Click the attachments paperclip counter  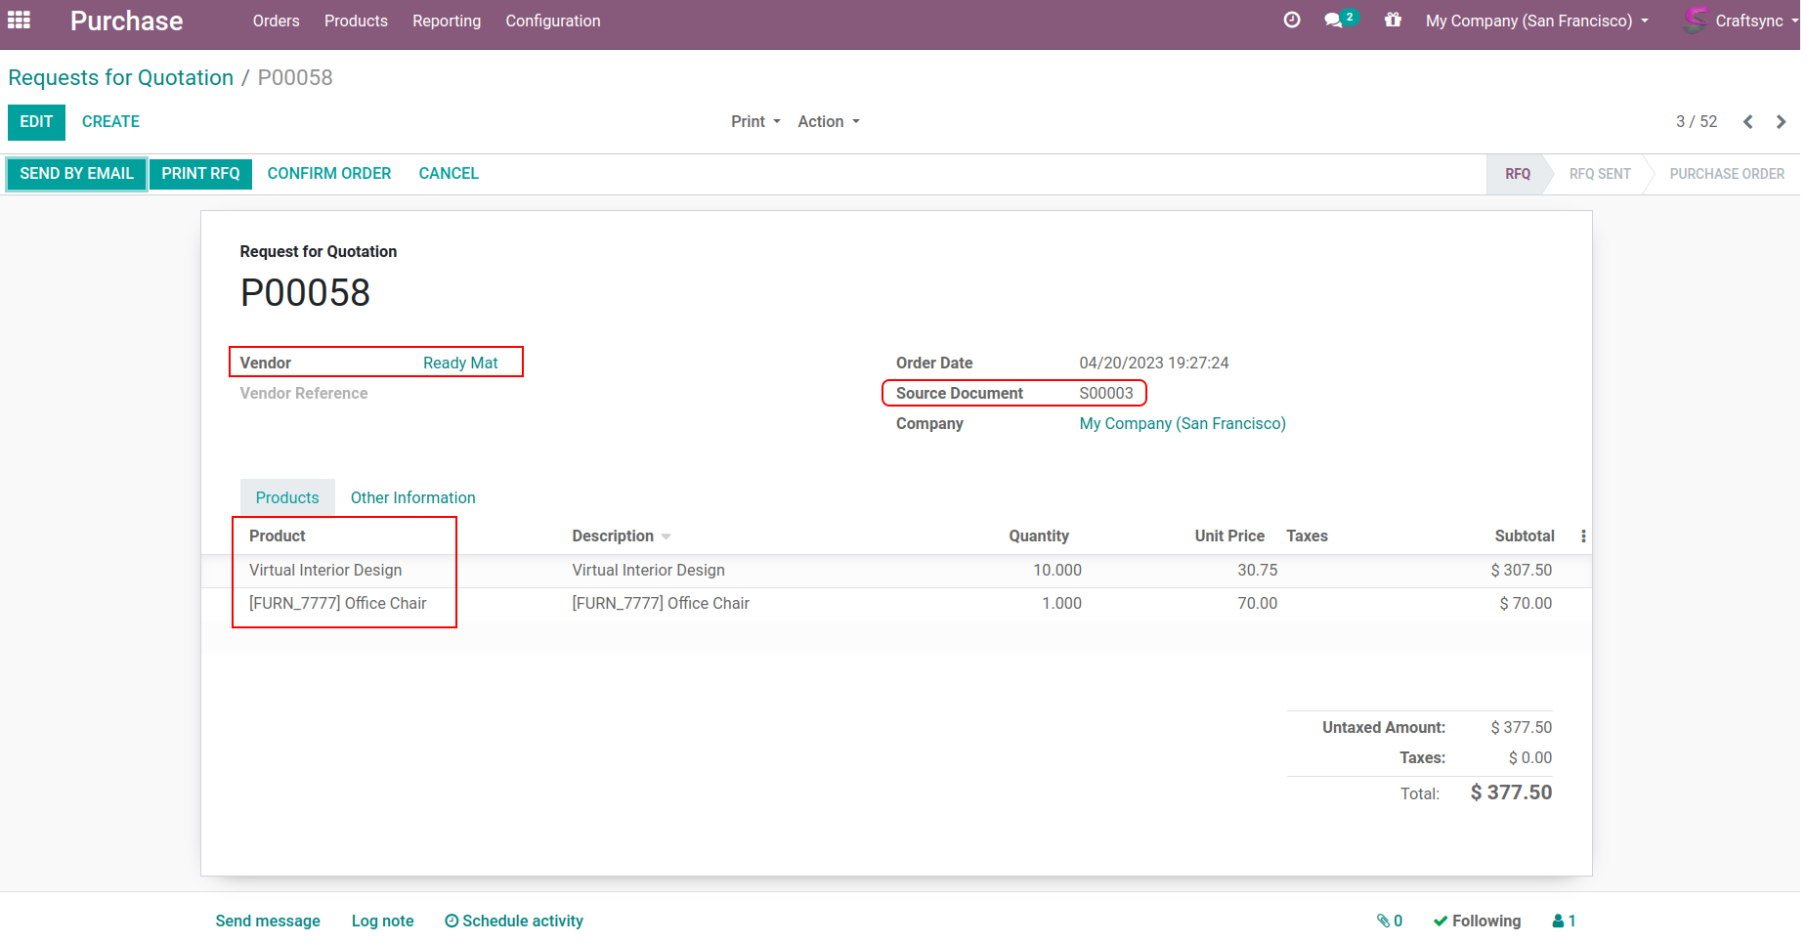coord(1389,921)
